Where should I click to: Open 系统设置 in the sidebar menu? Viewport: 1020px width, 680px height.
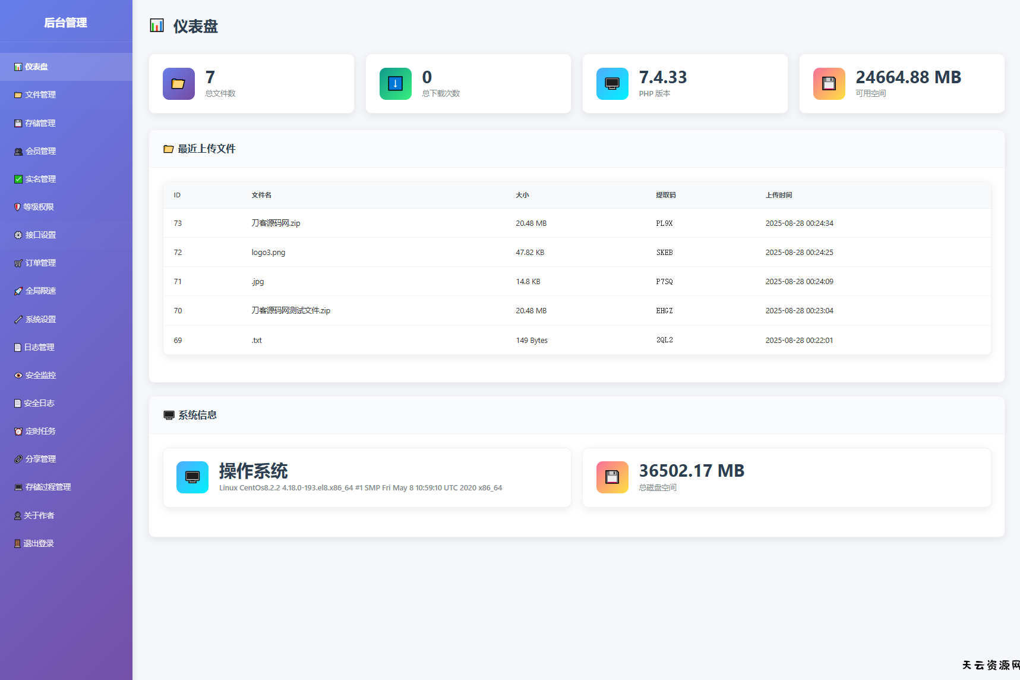(40, 319)
